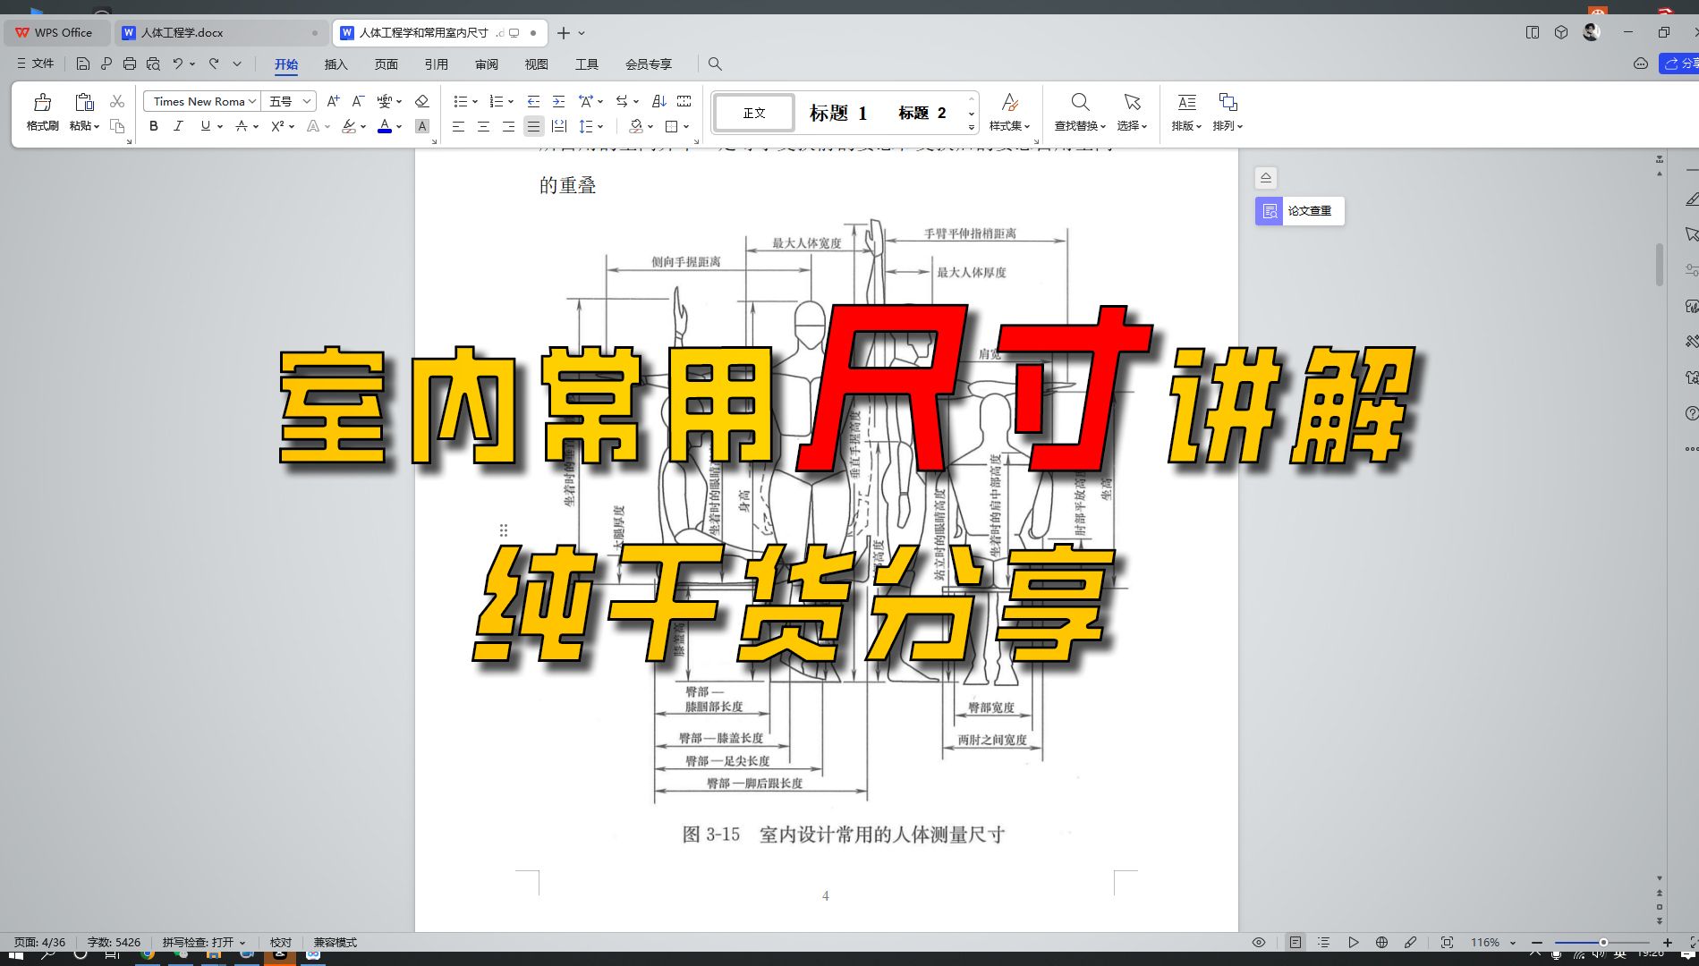Toggle Underline formatting
Image resolution: width=1699 pixels, height=966 pixels.
click(x=206, y=127)
